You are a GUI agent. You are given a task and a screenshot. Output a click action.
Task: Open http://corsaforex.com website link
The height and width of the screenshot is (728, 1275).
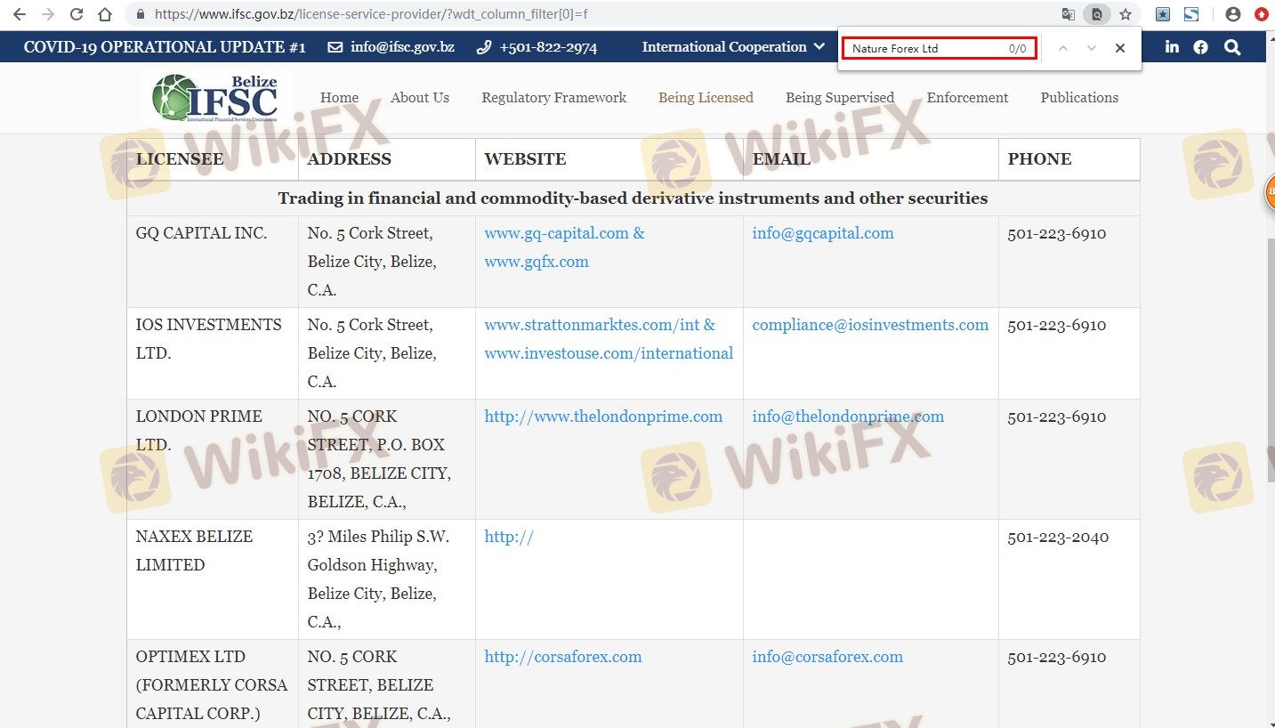point(563,657)
